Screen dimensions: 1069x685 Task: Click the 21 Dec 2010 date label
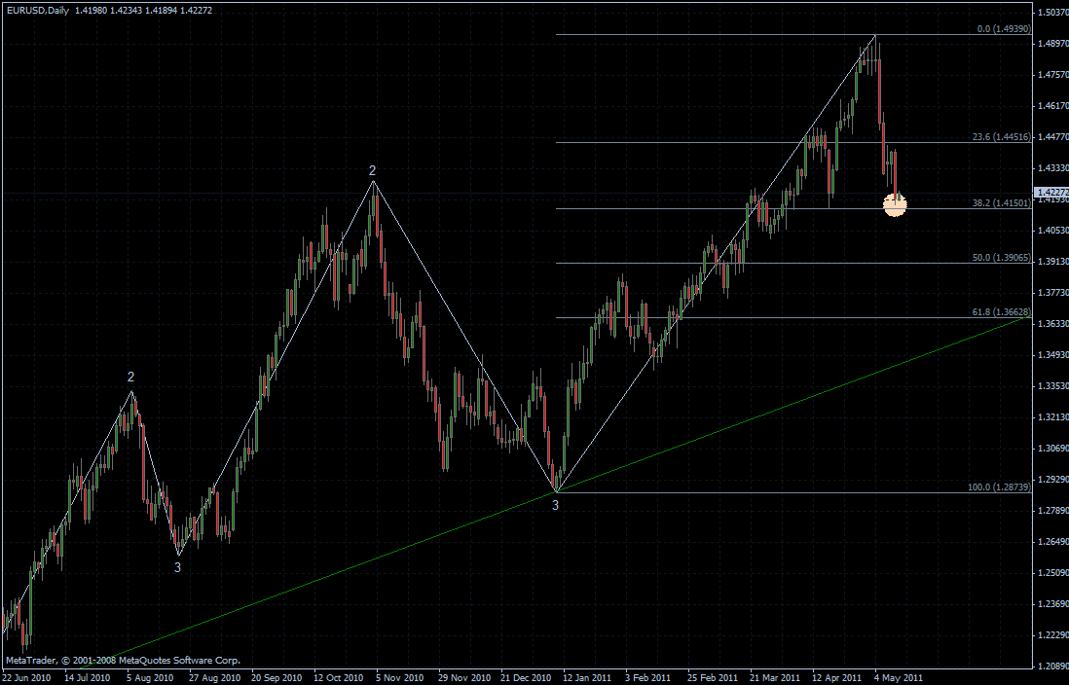point(527,678)
